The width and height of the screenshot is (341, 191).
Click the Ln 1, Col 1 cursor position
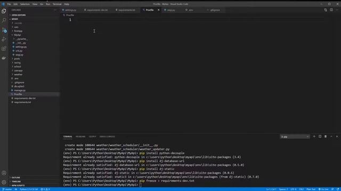click(271, 189)
